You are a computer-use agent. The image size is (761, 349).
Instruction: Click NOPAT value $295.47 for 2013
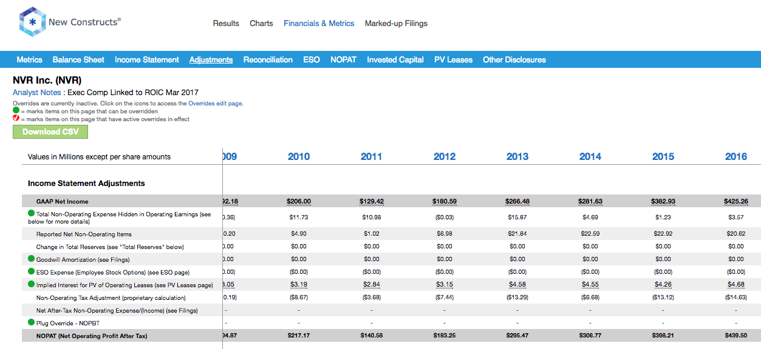pos(517,336)
